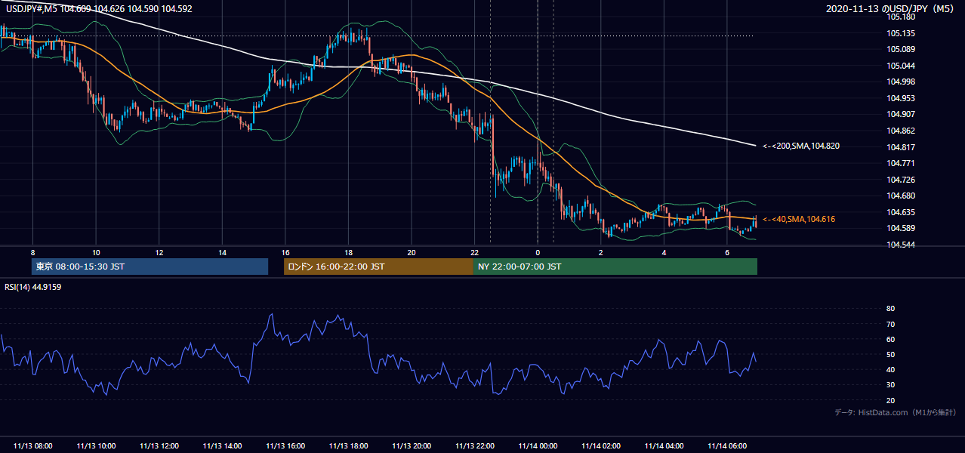Viewport: 965px width, 453px height.
Task: Click the bottom time label 11/14 06:00
Action: [x=726, y=446]
